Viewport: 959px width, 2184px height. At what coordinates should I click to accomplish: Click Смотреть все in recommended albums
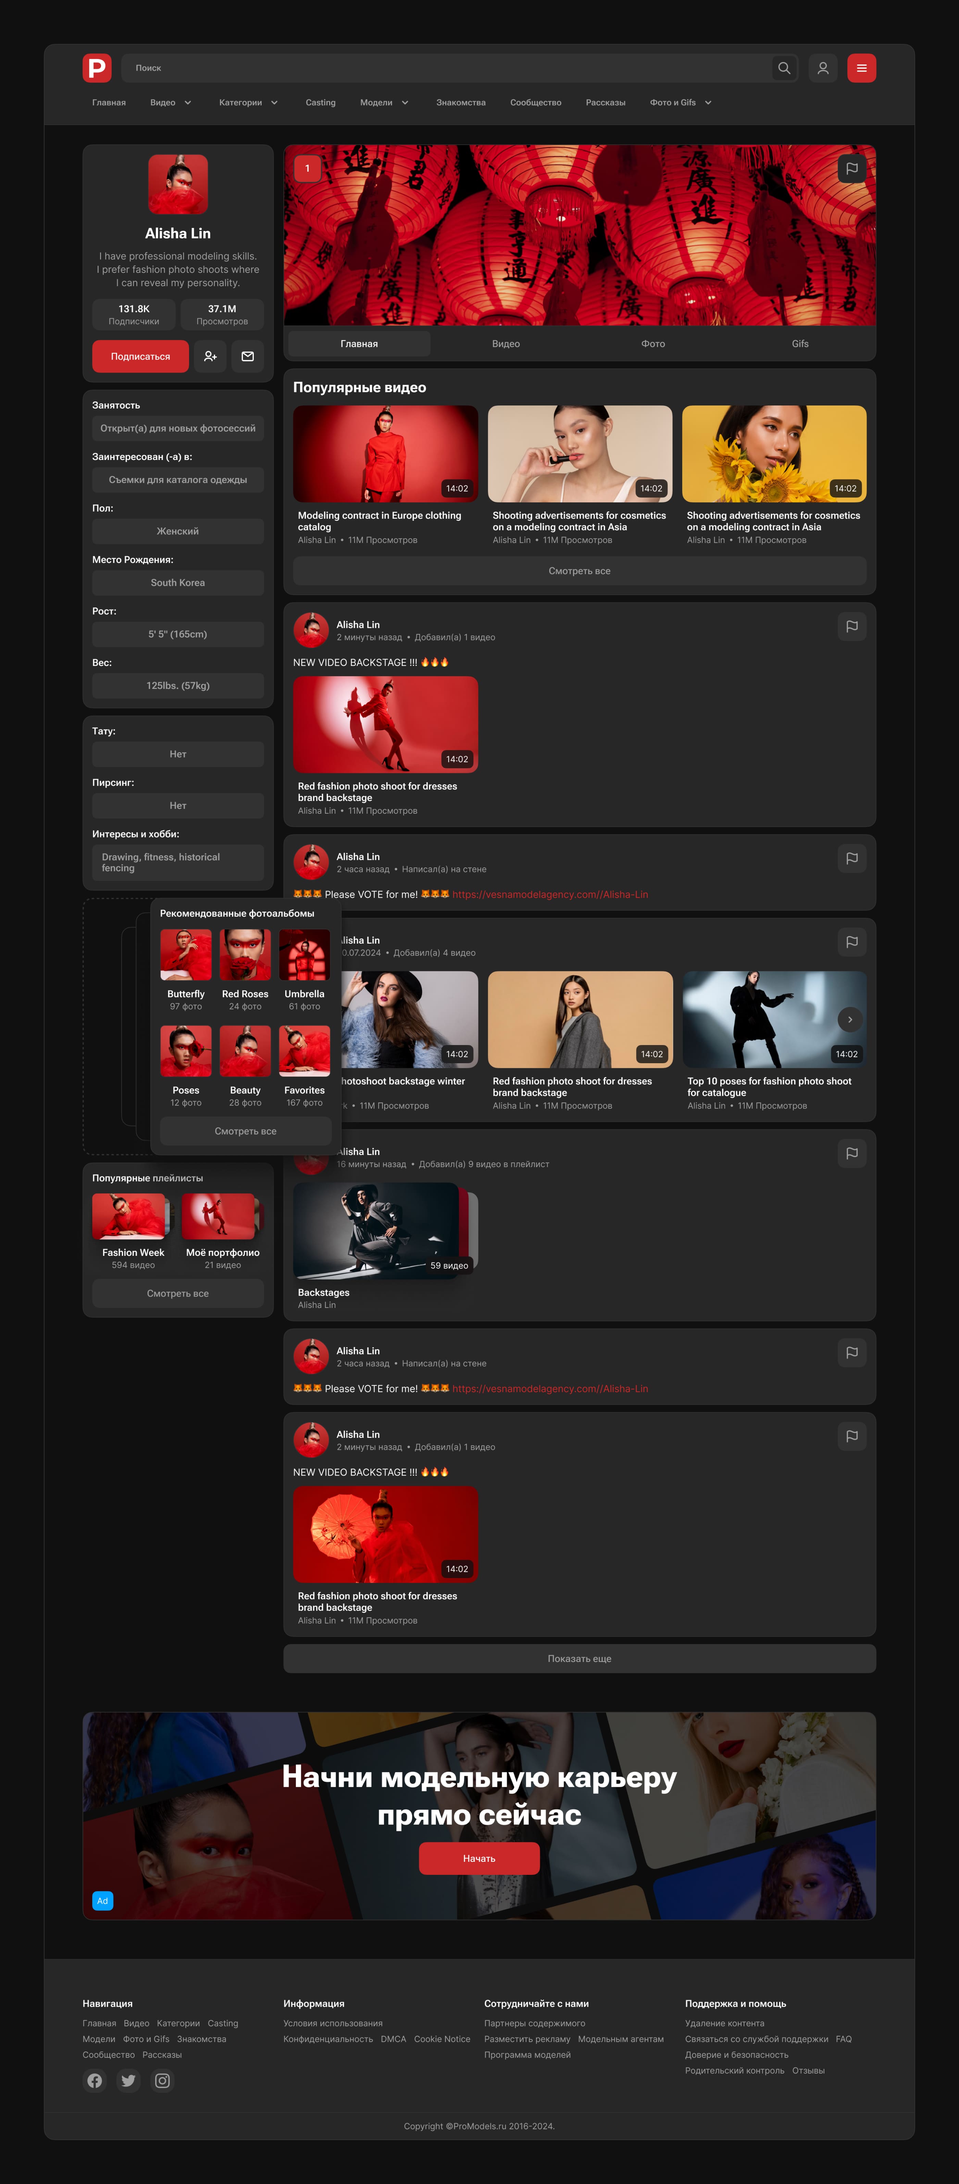[x=246, y=1131]
